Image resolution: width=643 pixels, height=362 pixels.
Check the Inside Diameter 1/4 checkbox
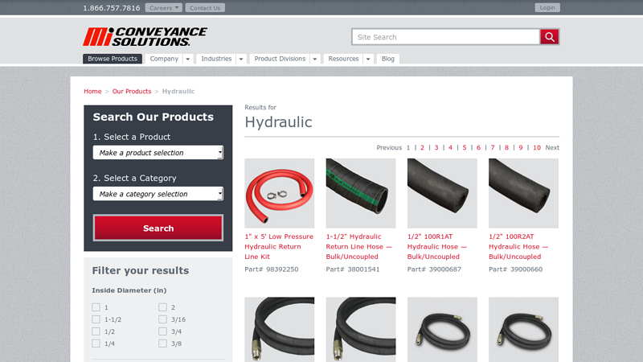click(x=96, y=343)
